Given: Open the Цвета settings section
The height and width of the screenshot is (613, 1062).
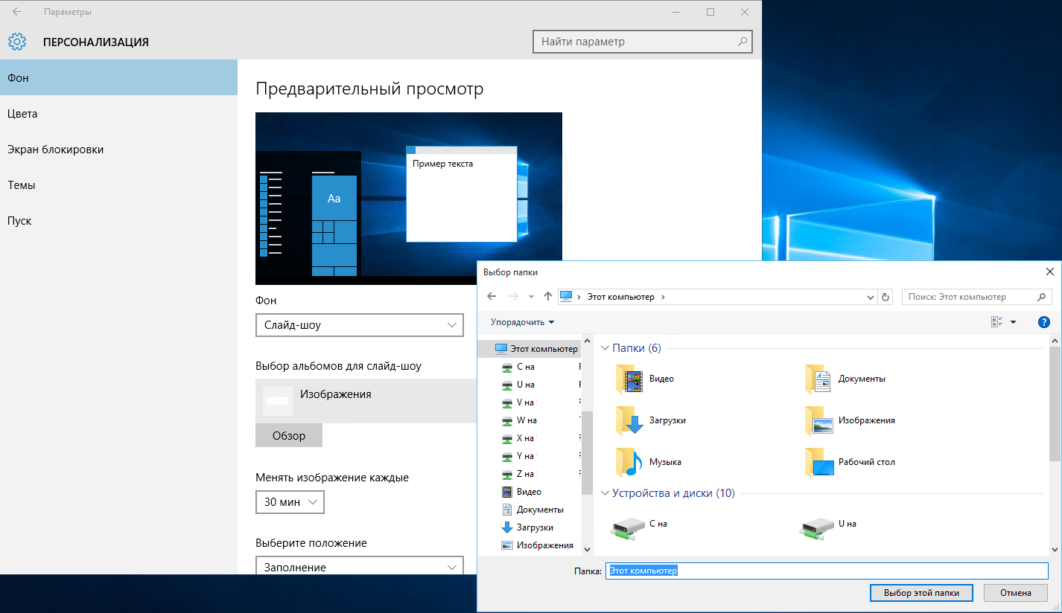Looking at the screenshot, I should tap(118, 113).
